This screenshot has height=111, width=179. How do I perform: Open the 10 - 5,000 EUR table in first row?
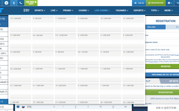point(133,24)
